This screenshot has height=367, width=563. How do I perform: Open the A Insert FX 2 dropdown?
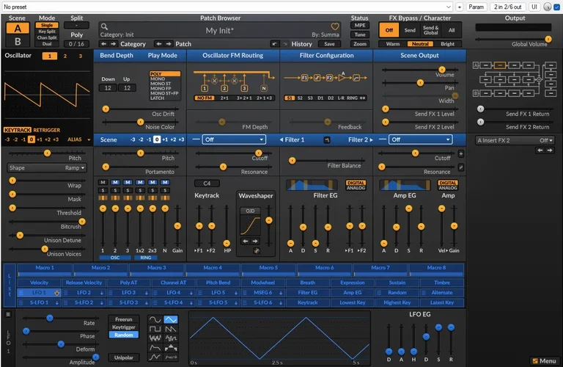(x=514, y=139)
